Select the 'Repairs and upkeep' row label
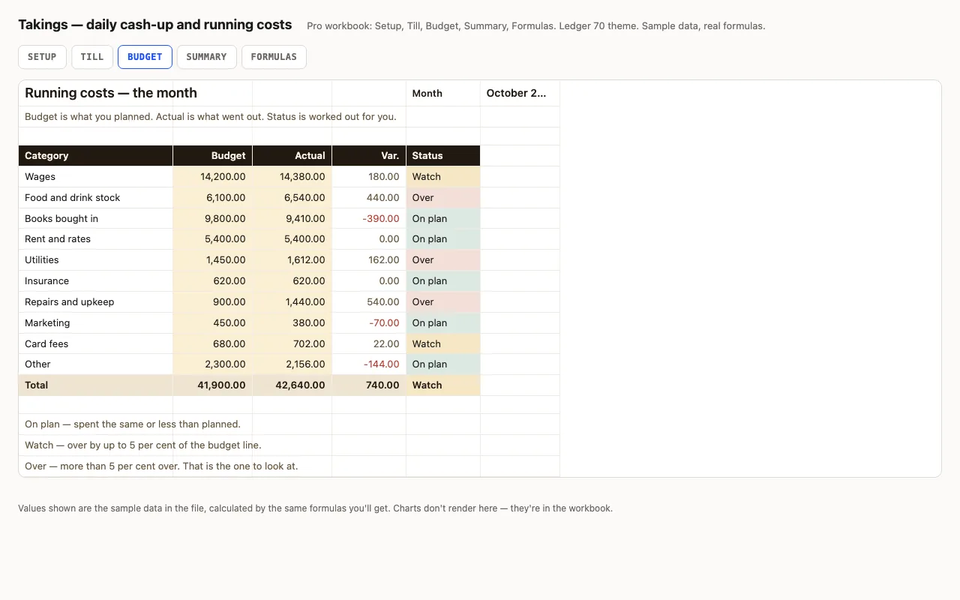This screenshot has height=600, width=960. point(96,302)
